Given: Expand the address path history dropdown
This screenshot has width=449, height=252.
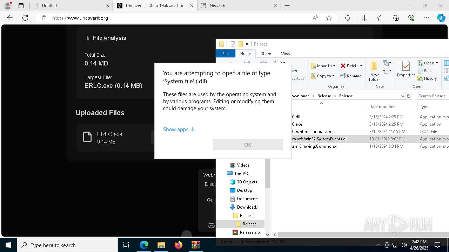Looking at the screenshot, I should click(402, 96).
